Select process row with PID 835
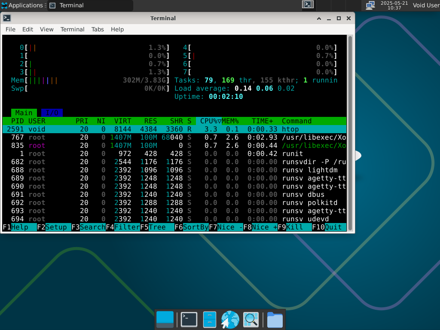 tap(174, 145)
